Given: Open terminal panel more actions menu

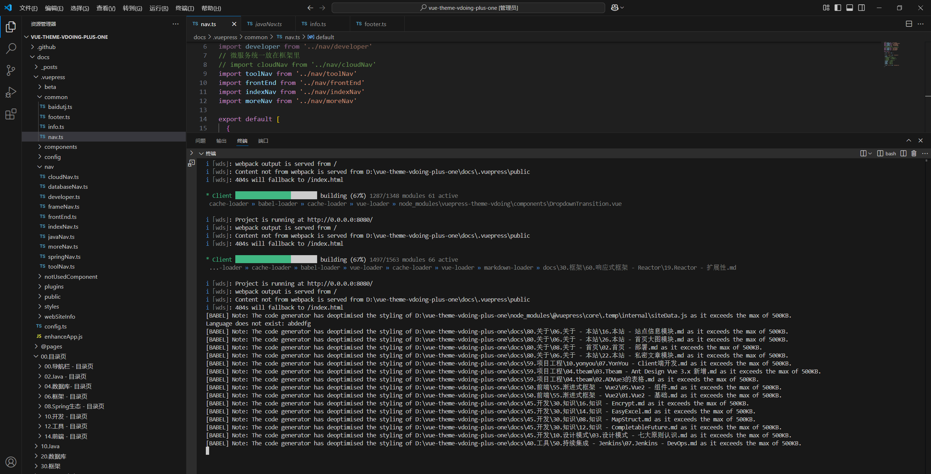Looking at the screenshot, I should pos(925,154).
